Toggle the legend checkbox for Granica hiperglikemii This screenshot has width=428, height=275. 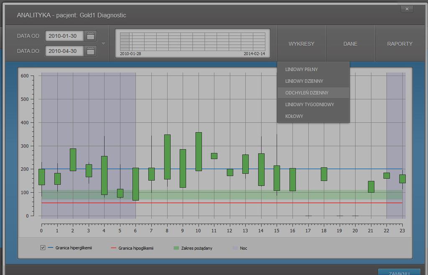tap(43, 248)
